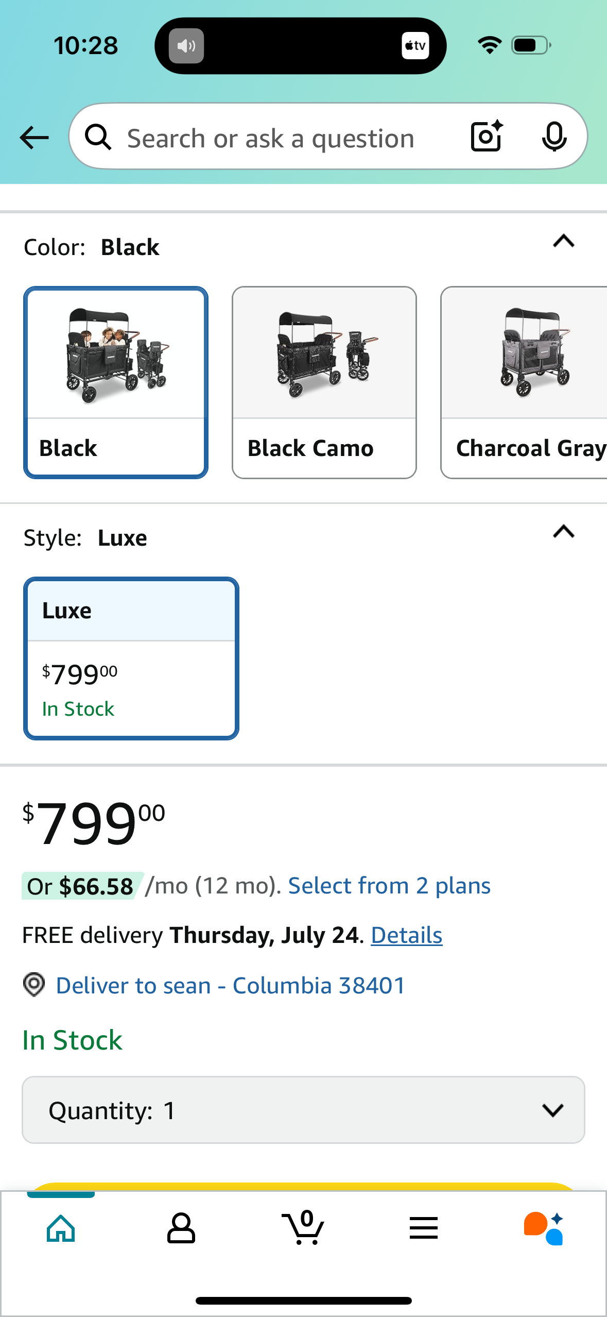Open the account profile icon
Viewport: 607px width, 1317px height.
(181, 1228)
